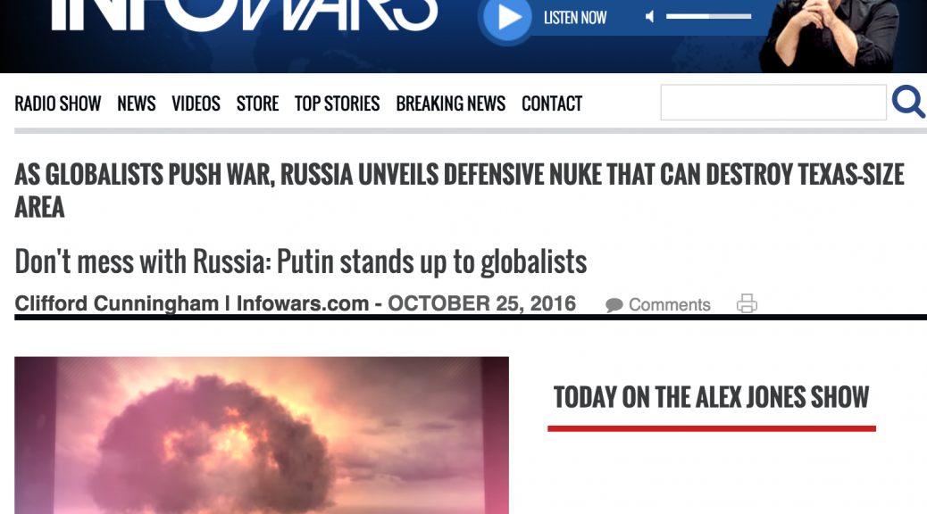Viewport: 927px width, 514px height.
Task: Go to the News section
Action: (x=137, y=104)
